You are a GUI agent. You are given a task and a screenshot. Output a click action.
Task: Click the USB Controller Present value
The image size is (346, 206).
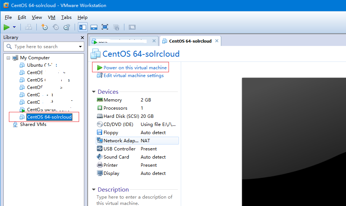pos(149,149)
